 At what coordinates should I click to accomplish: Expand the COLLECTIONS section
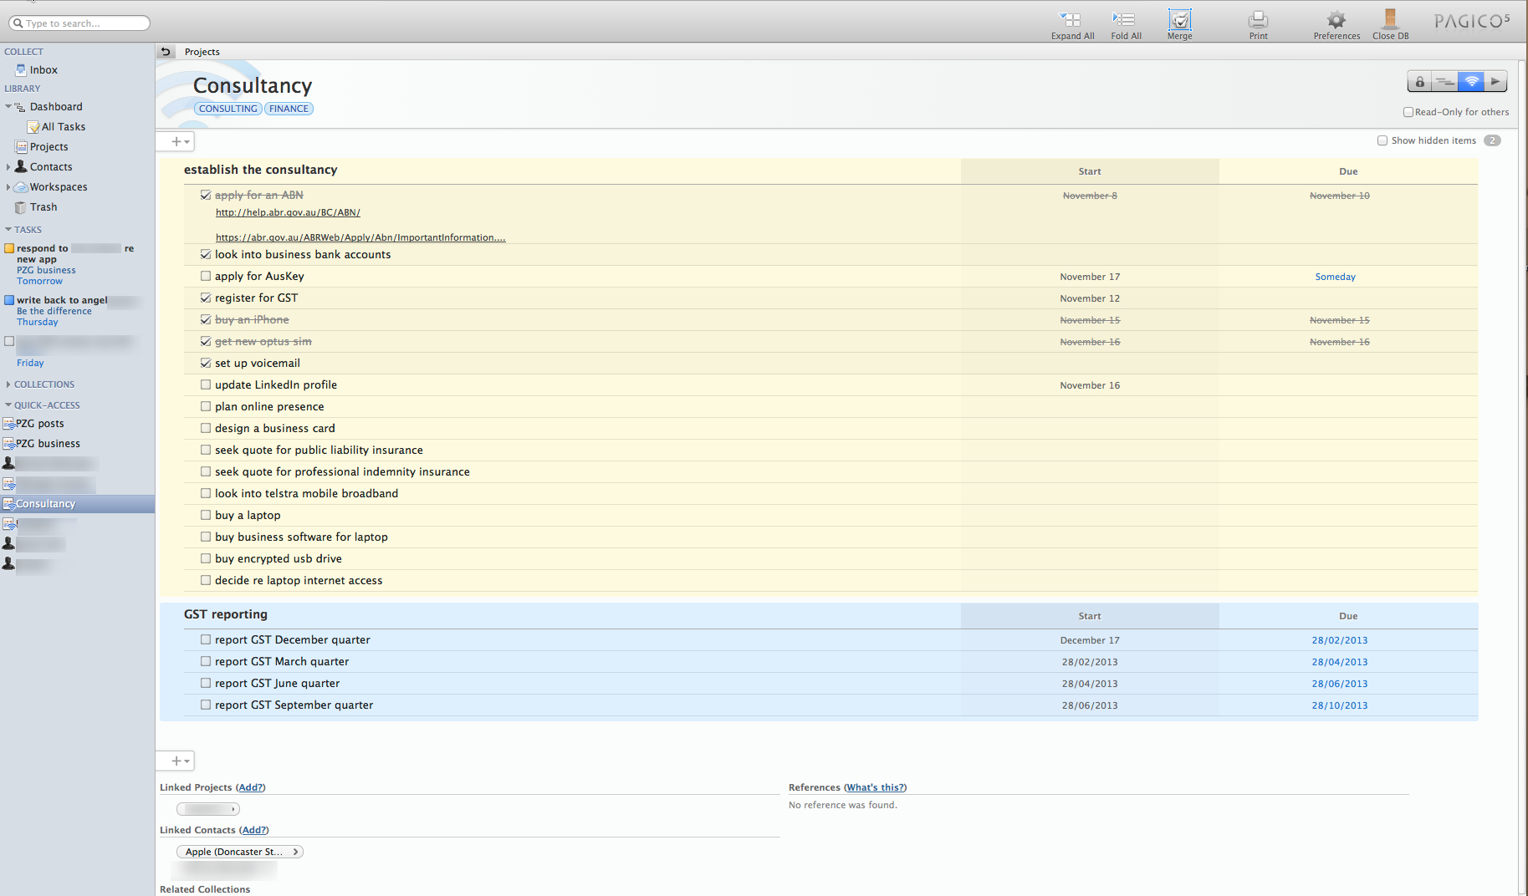tap(8, 384)
